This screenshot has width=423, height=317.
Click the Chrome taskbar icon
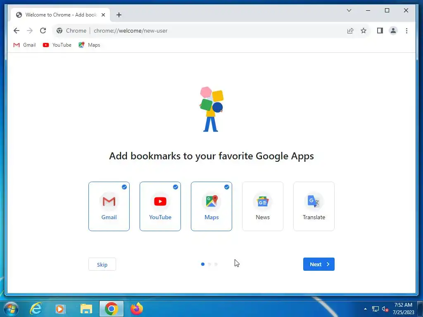(112, 309)
